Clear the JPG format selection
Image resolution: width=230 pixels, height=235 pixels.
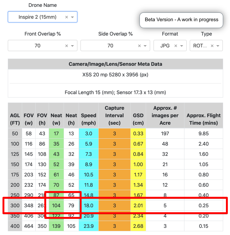[176, 46]
